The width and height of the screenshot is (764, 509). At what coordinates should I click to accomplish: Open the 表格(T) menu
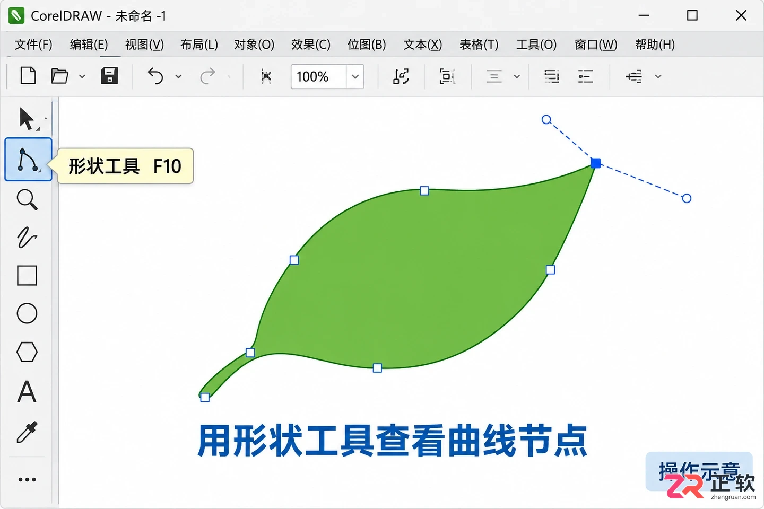point(479,45)
